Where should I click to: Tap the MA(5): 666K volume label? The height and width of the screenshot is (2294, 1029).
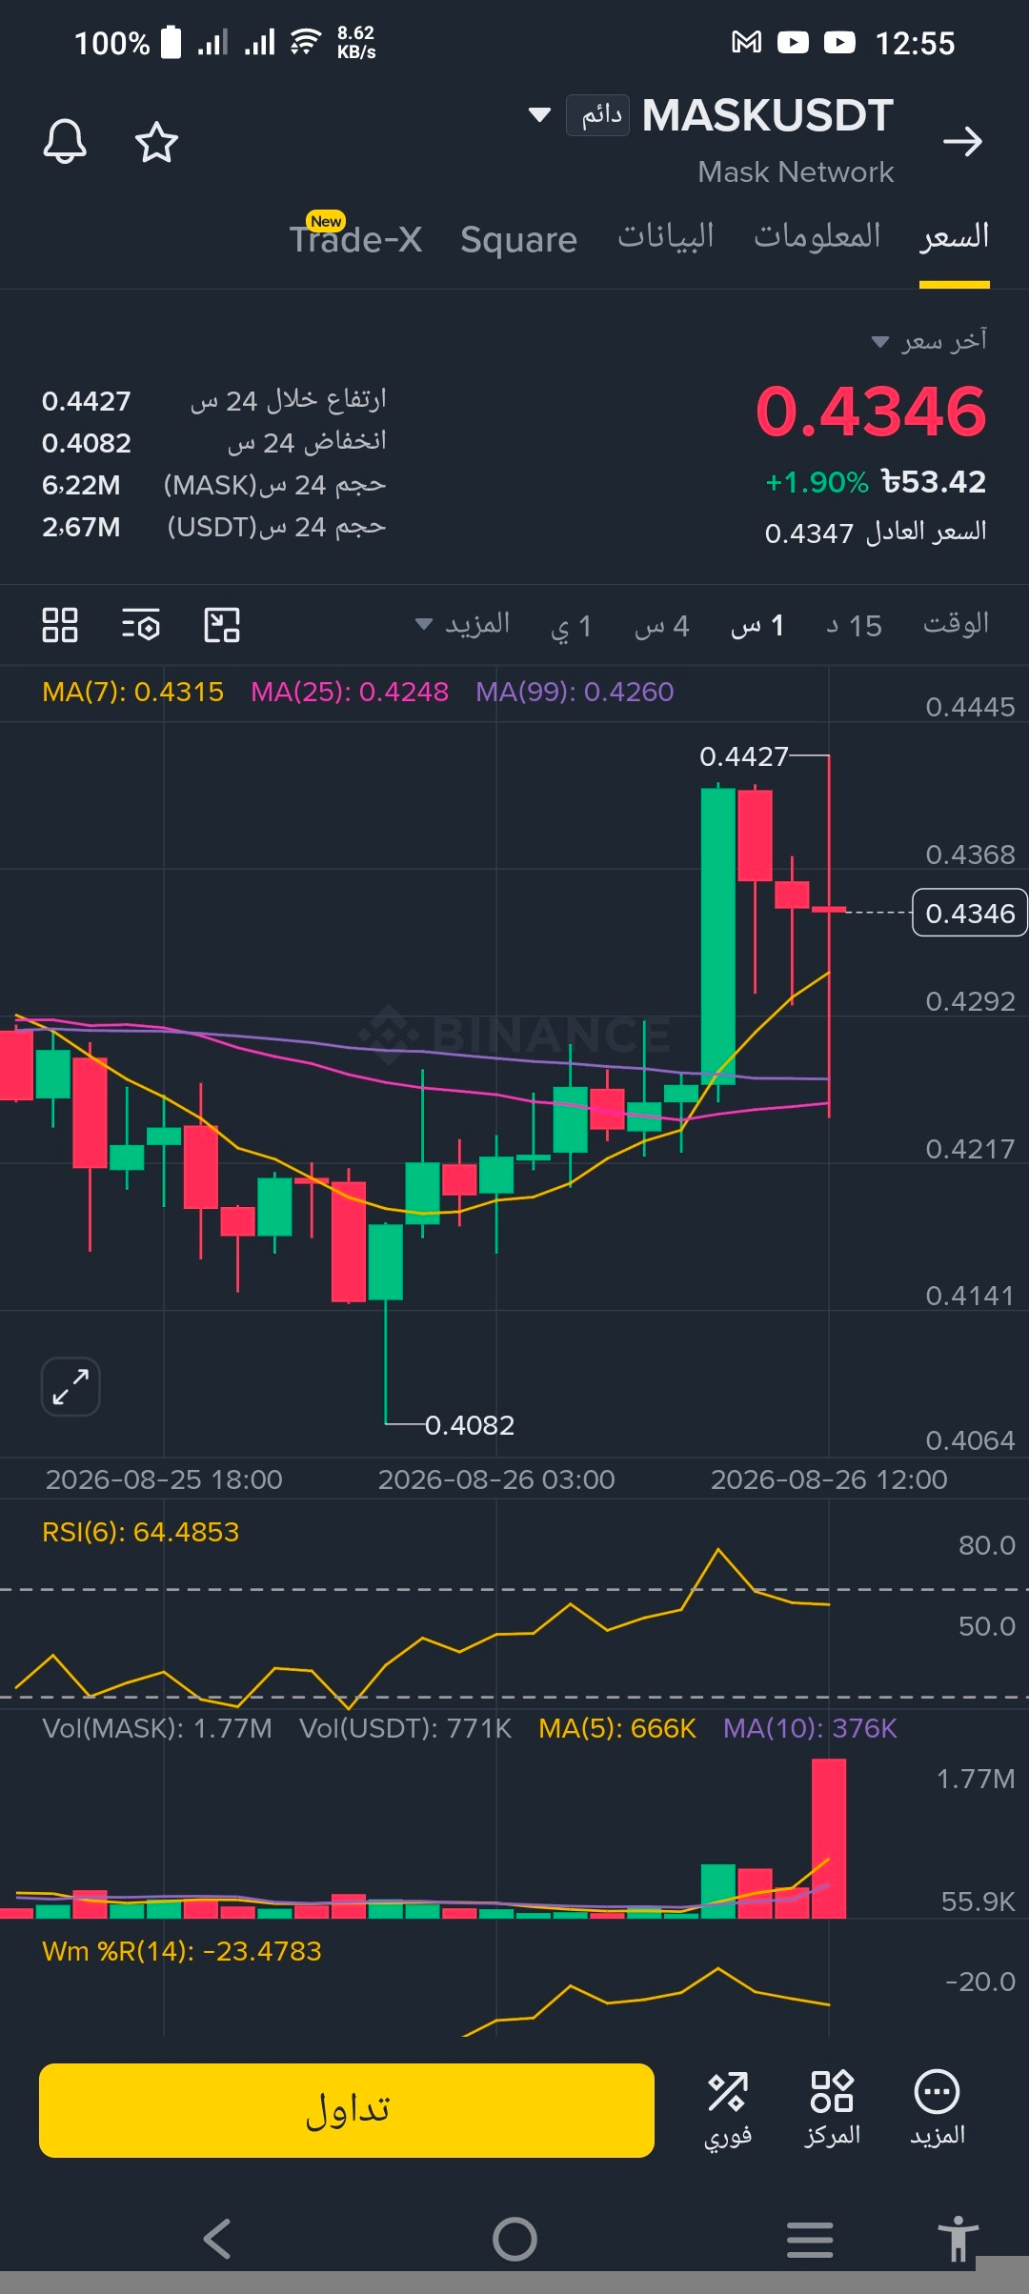[x=617, y=1728]
